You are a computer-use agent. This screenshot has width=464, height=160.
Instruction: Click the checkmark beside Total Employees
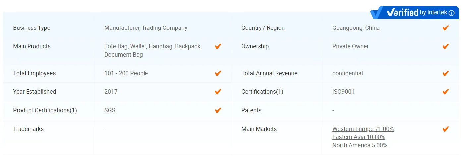pos(218,73)
